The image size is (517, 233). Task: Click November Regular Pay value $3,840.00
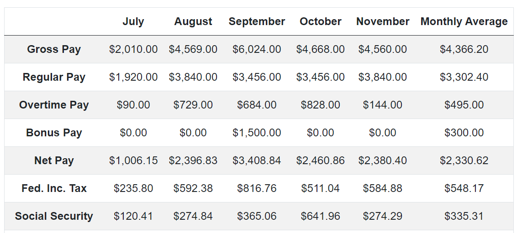coord(382,77)
